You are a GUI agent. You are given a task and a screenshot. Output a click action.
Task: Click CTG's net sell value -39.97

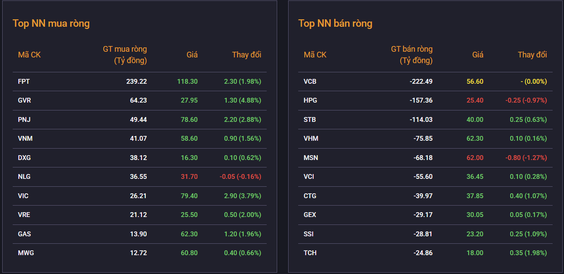(x=423, y=196)
